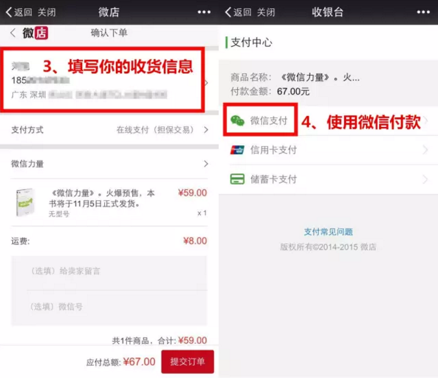438x385 pixels.
Task: Expand chevron on 储蓄卡支付 row
Action: 425,179
